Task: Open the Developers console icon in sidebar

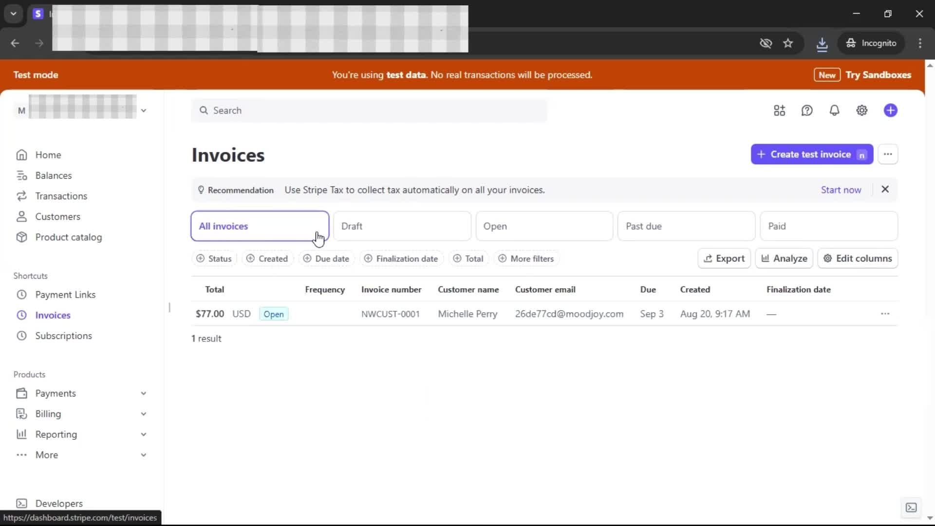Action: tap(21, 503)
